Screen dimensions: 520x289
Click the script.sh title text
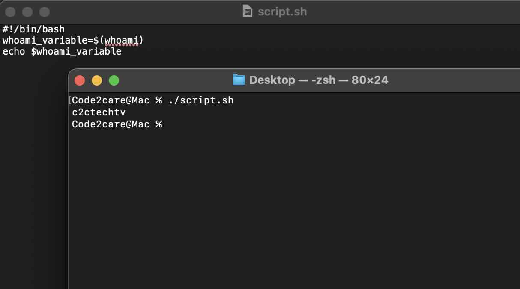click(281, 12)
